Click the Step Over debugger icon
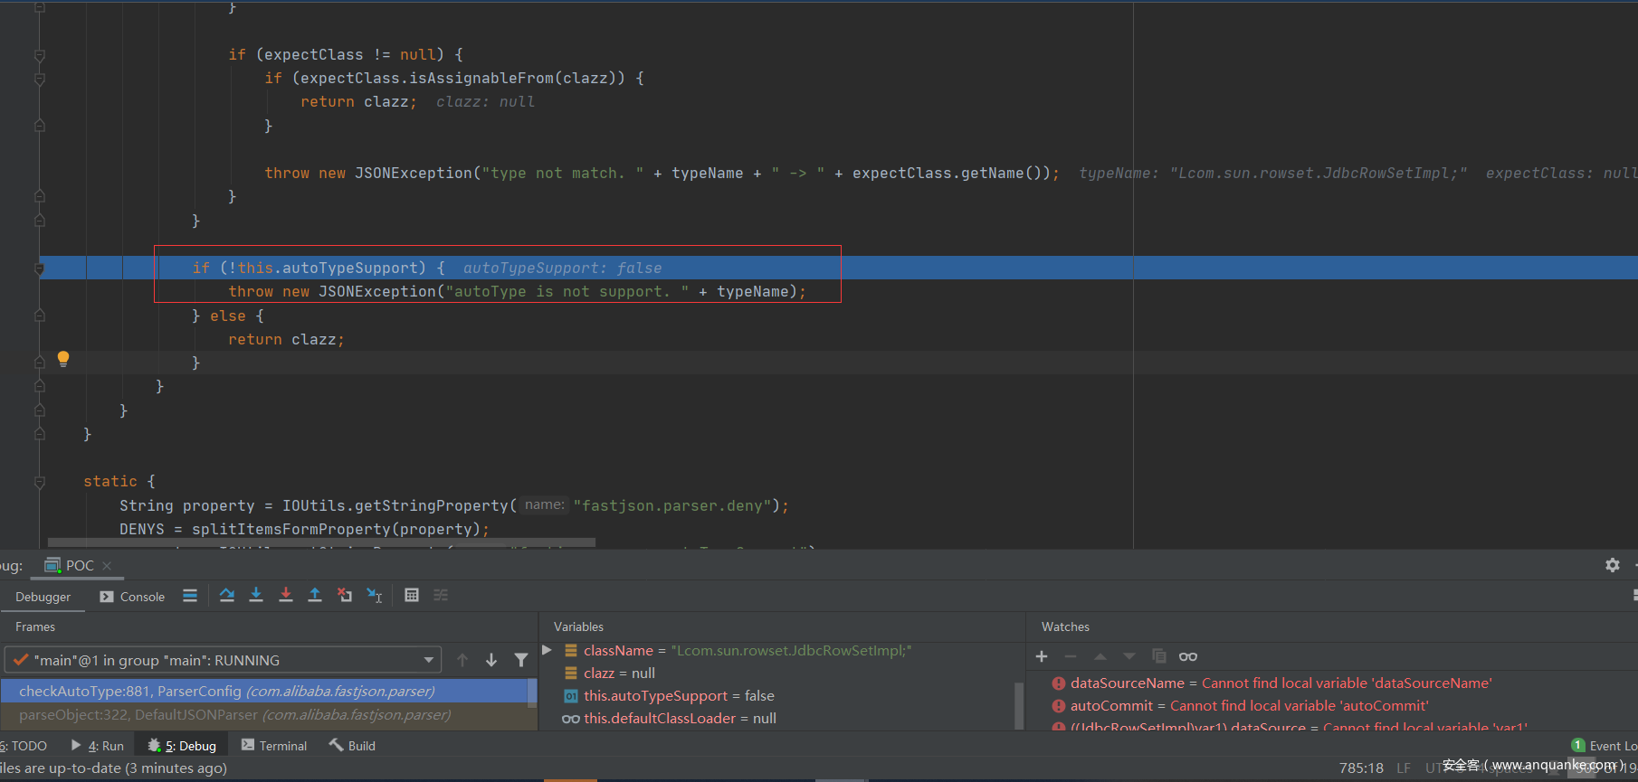Screen dimensions: 1638x782 click(x=227, y=595)
